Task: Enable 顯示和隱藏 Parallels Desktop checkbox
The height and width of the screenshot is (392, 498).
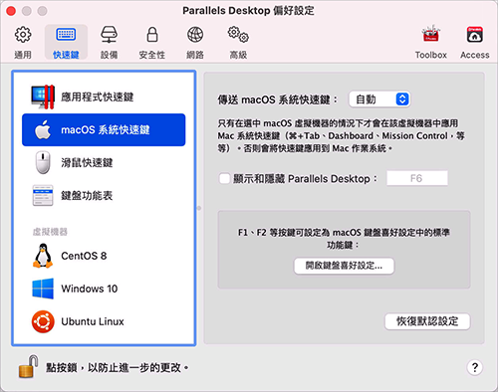Action: tap(224, 178)
